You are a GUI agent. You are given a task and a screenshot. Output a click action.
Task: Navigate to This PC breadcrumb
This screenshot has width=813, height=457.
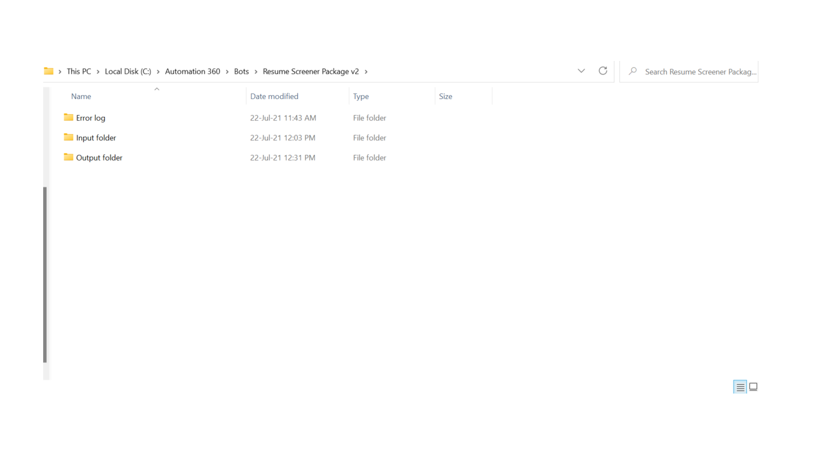pyautogui.click(x=79, y=72)
